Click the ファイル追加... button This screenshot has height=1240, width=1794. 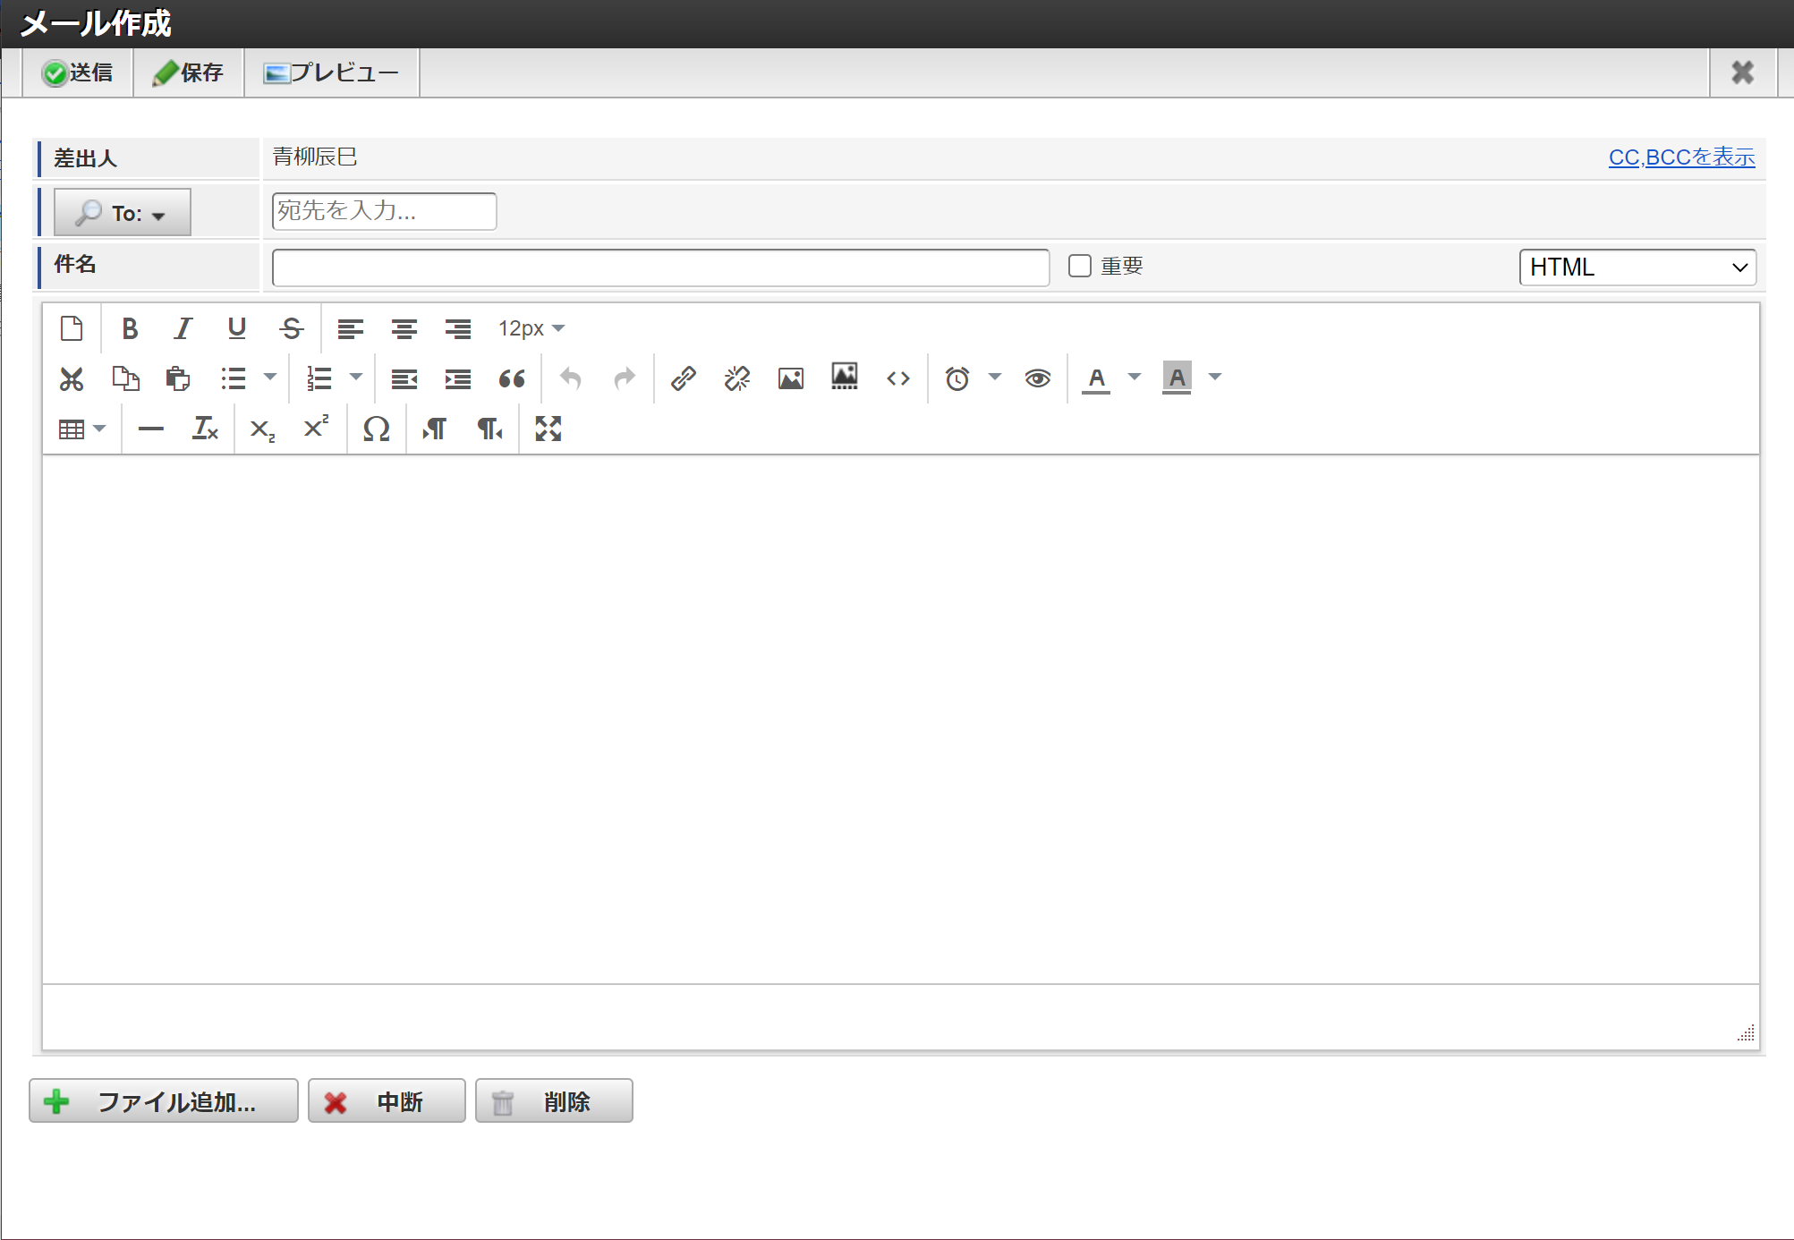click(164, 1101)
